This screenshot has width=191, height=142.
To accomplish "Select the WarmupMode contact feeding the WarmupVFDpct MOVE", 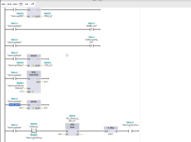I will pyautogui.click(x=15, y=59).
